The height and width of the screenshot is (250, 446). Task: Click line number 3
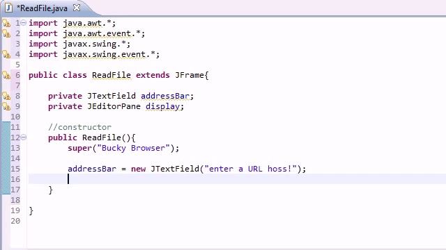pos(17,44)
